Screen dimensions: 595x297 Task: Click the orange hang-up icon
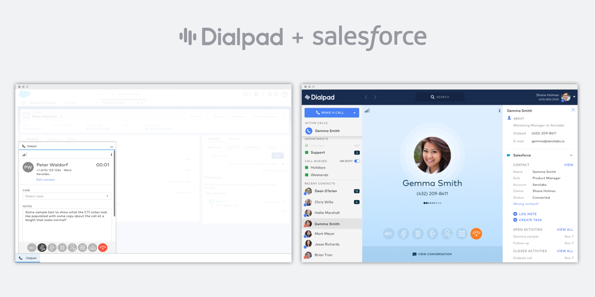(476, 234)
